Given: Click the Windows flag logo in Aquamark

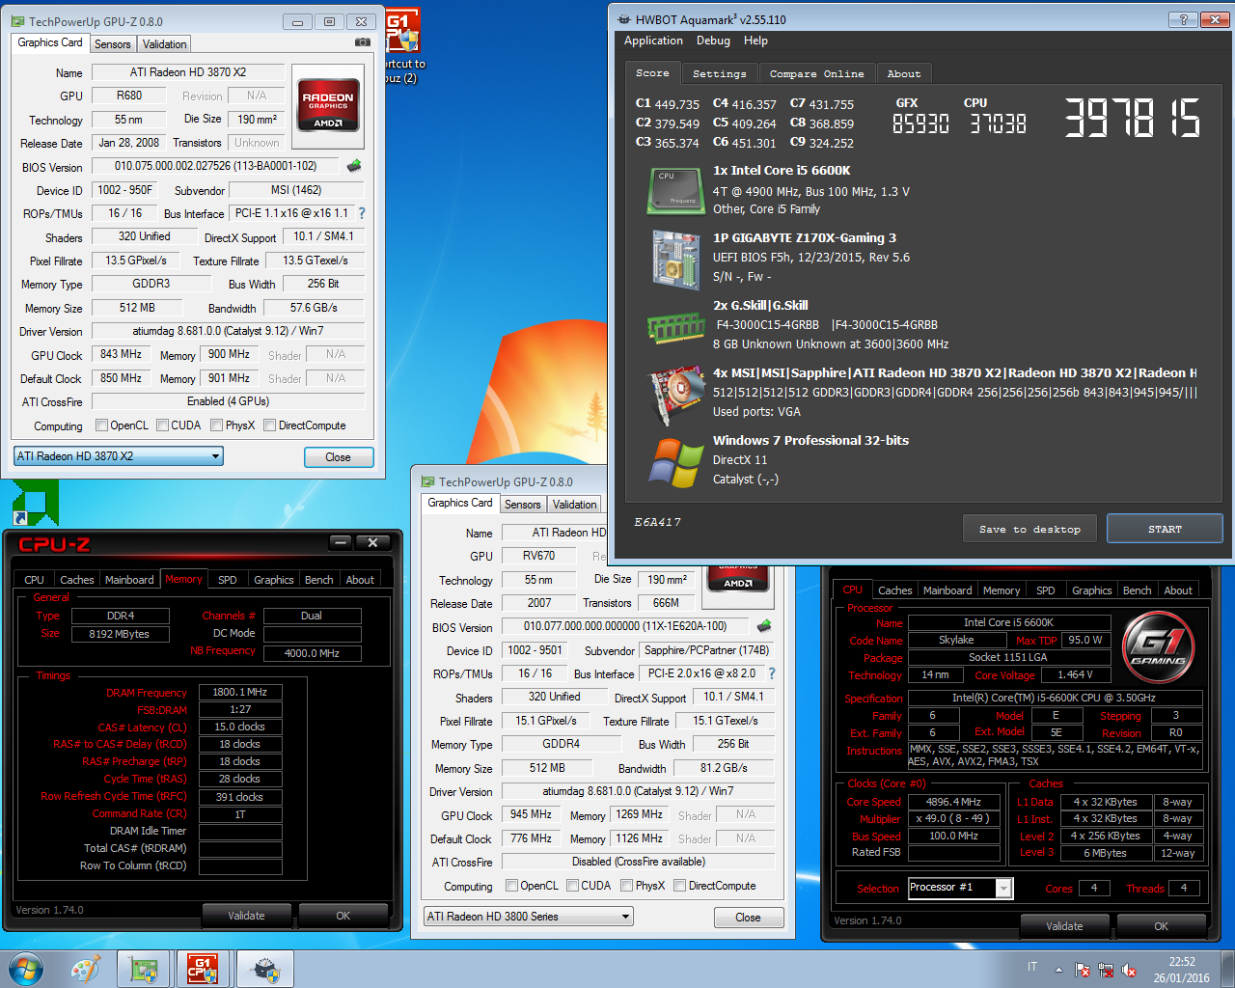Looking at the screenshot, I should pyautogui.click(x=675, y=462).
